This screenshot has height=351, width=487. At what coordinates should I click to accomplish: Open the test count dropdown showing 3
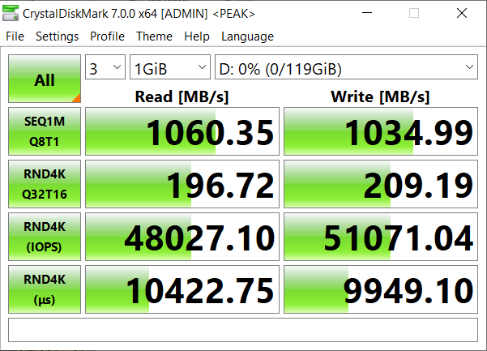pos(105,69)
